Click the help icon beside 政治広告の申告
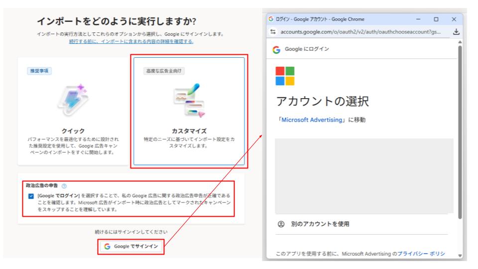 [65, 185]
